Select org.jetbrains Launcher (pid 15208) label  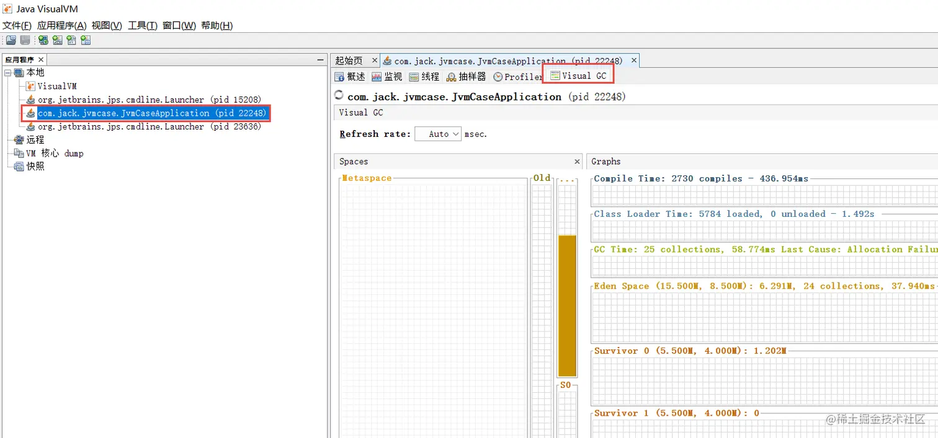pos(150,100)
